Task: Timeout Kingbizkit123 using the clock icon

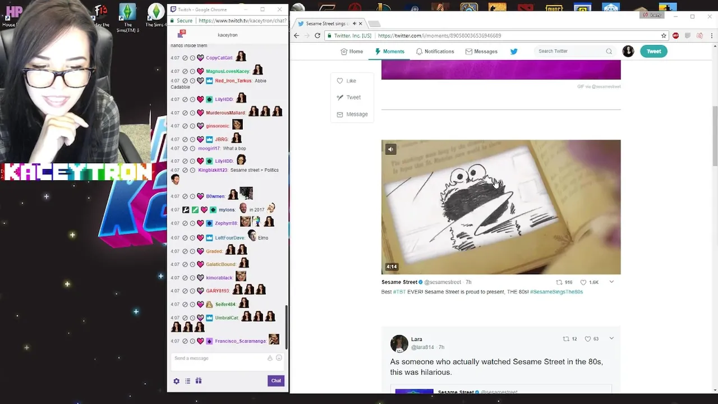Action: pos(192,170)
